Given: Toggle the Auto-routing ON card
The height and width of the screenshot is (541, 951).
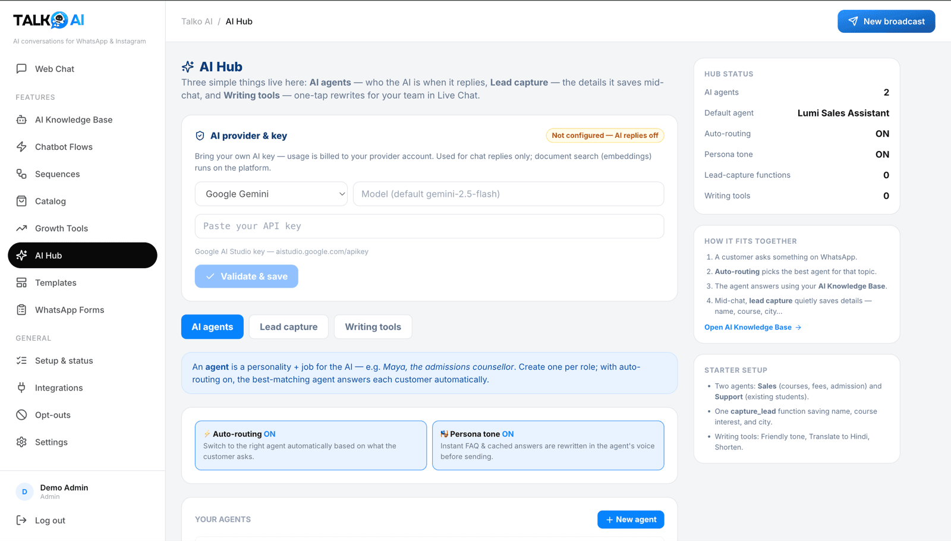Looking at the screenshot, I should coord(311,445).
